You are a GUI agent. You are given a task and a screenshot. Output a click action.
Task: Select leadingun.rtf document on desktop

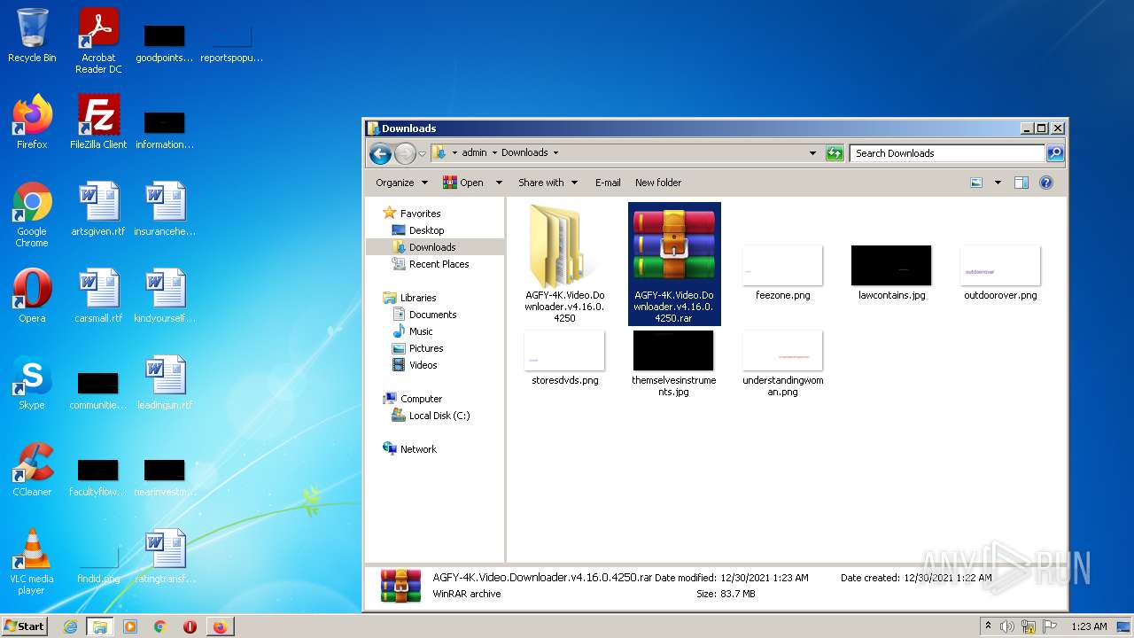[165, 382]
